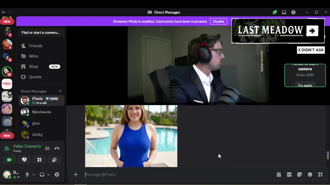Open the Nitro page

pos(41,56)
